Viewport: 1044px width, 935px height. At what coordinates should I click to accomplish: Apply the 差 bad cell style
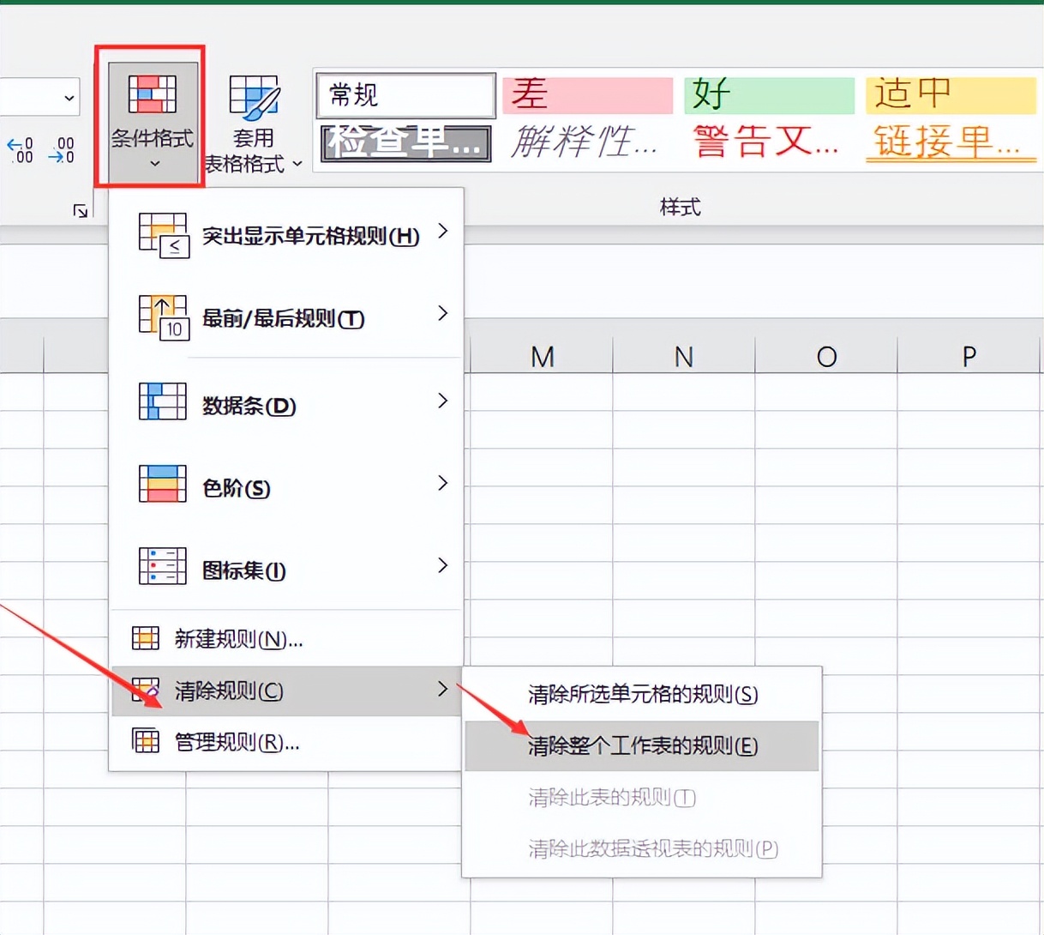click(588, 95)
